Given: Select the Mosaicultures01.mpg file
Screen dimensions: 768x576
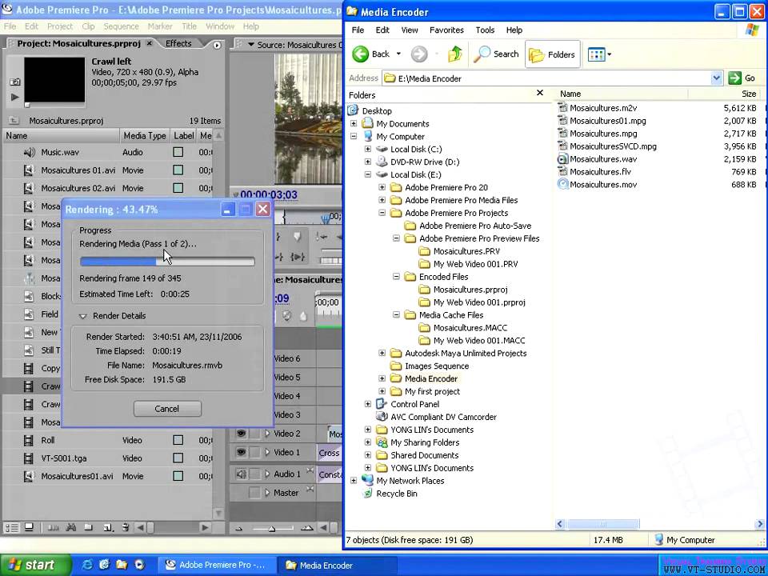Looking at the screenshot, I should pyautogui.click(x=607, y=121).
